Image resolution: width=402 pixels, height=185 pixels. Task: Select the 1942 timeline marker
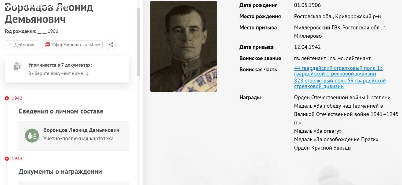pos(7,98)
